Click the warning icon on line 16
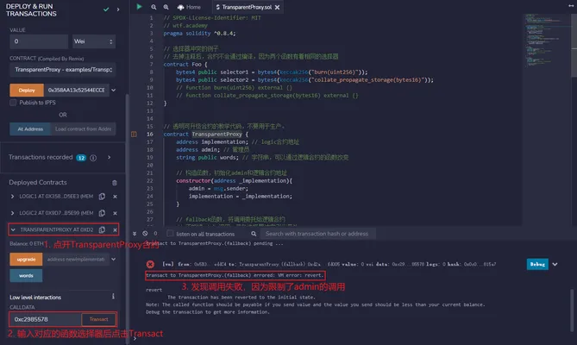 click(x=134, y=135)
